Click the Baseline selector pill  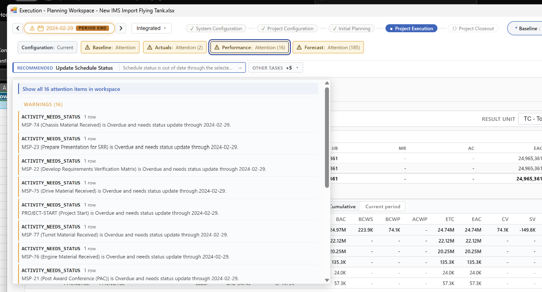tap(525, 28)
